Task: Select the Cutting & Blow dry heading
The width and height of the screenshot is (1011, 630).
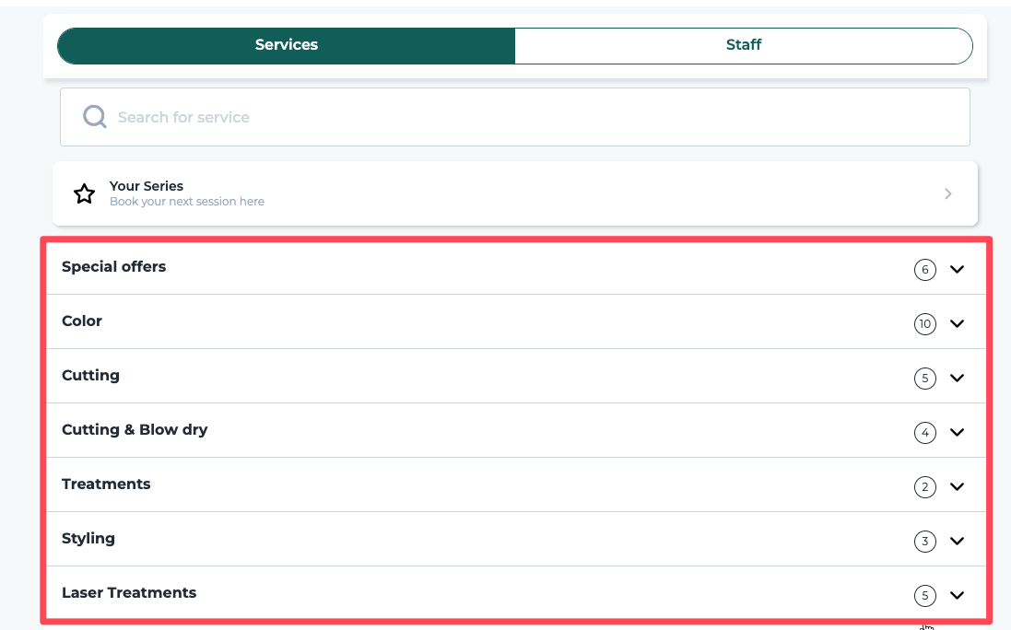Action: tap(135, 429)
